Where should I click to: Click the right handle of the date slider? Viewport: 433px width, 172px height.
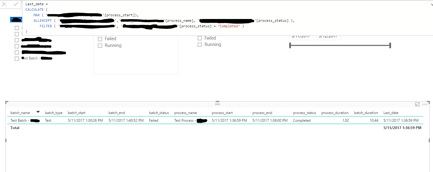tap(390, 45)
